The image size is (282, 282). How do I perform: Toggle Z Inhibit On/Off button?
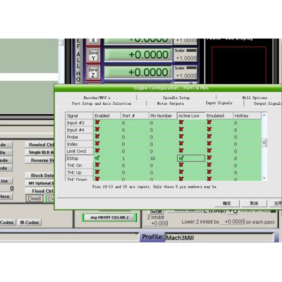pos(156,212)
